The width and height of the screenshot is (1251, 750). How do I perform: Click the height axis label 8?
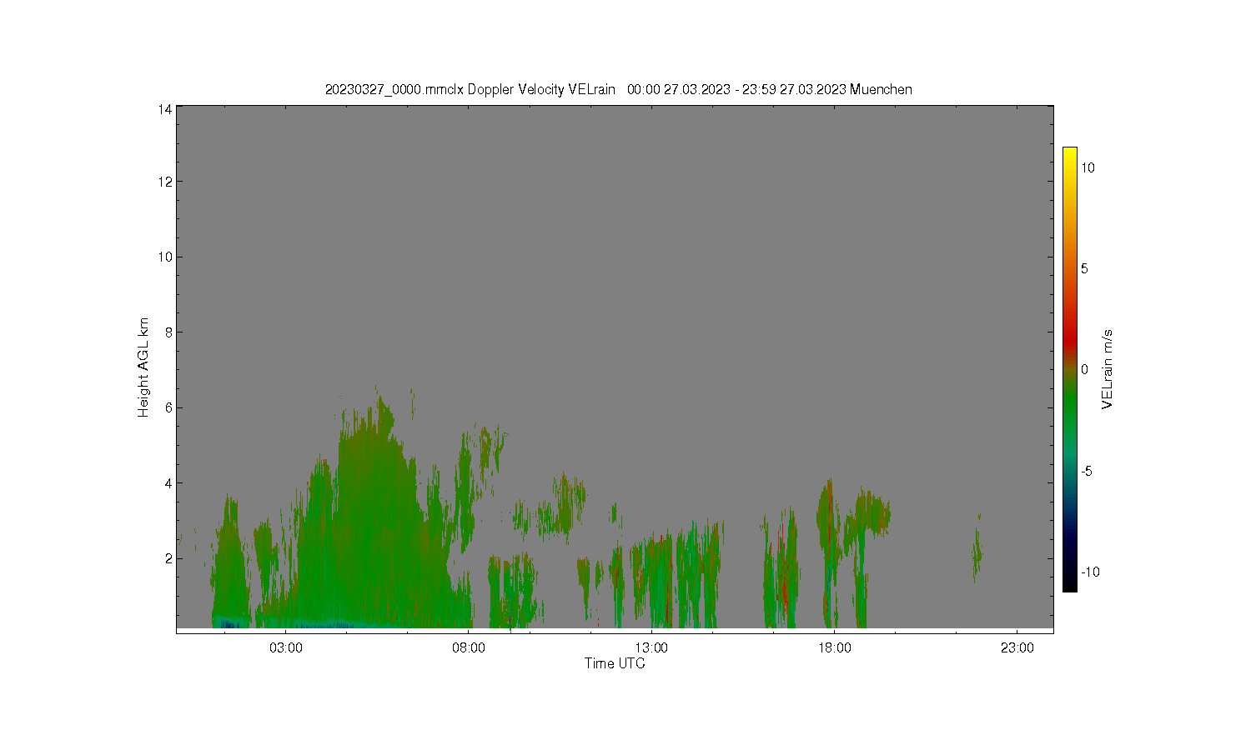tap(168, 332)
